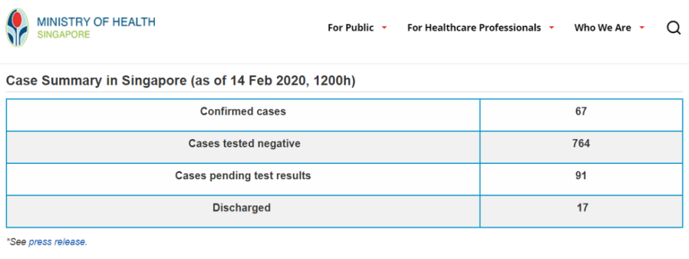Expand the For Public dropdown arrow
This screenshot has height=259, width=689.
384,28
